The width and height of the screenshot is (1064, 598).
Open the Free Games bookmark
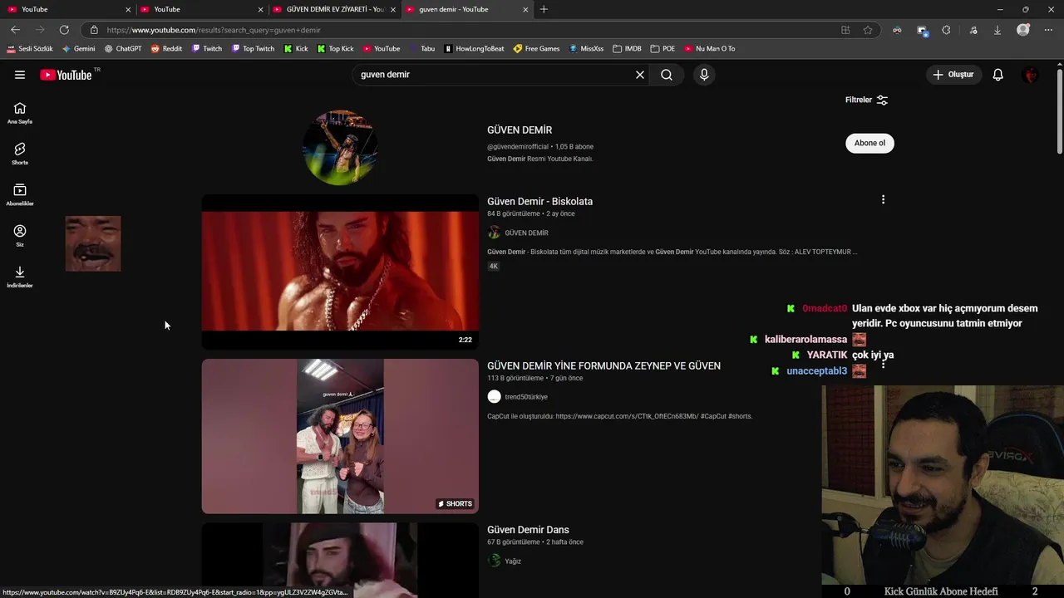coord(536,49)
